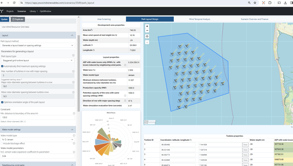Switch to Wind Temporal Analysis tab
This screenshot has height=166, width=293.
tap(200, 19)
